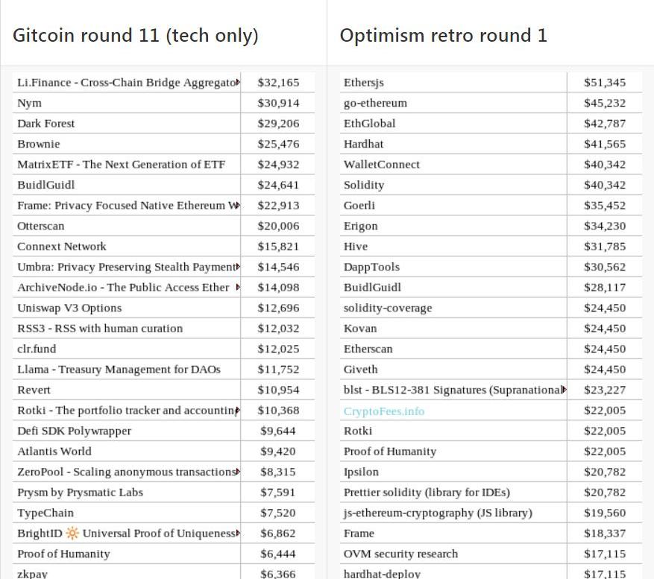This screenshot has height=579, width=654.
Task: Expand truncated blst BLS12-381 Signatures arrow
Action: [565, 390]
